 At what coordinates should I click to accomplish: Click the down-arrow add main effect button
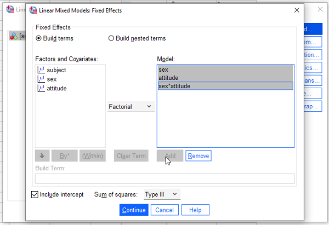coord(42,156)
